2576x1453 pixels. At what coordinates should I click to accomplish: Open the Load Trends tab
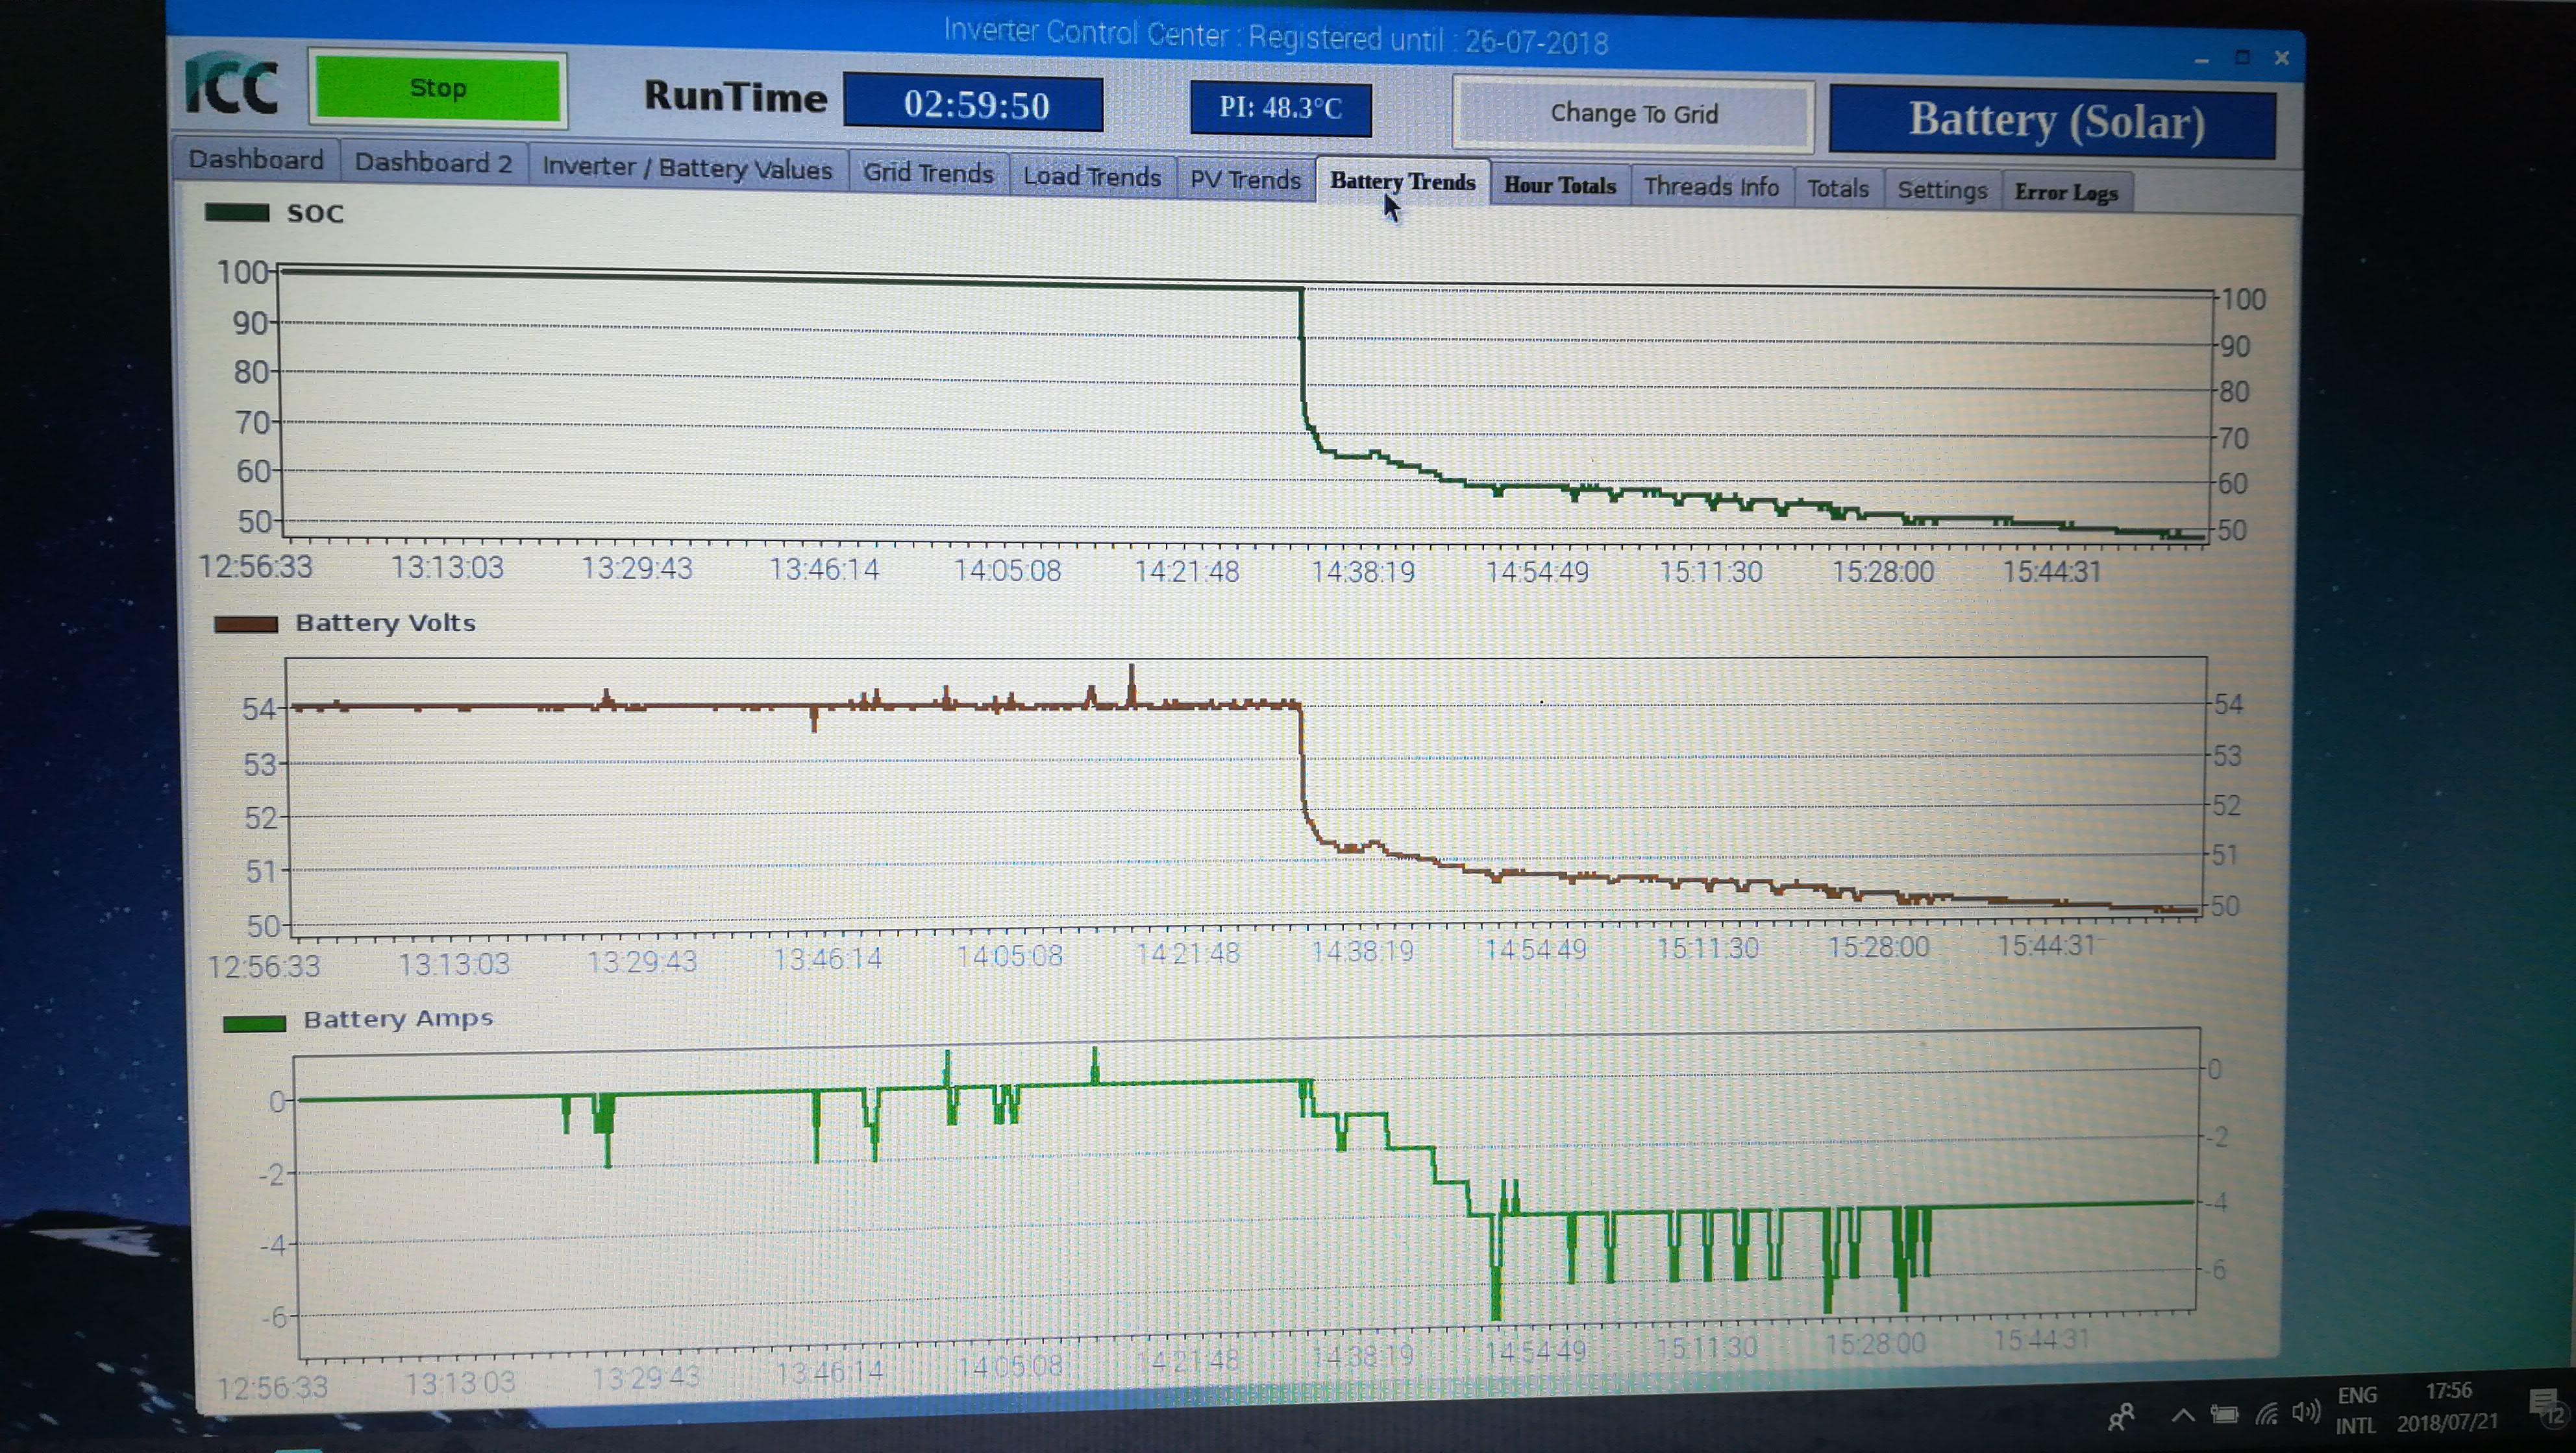[1092, 177]
